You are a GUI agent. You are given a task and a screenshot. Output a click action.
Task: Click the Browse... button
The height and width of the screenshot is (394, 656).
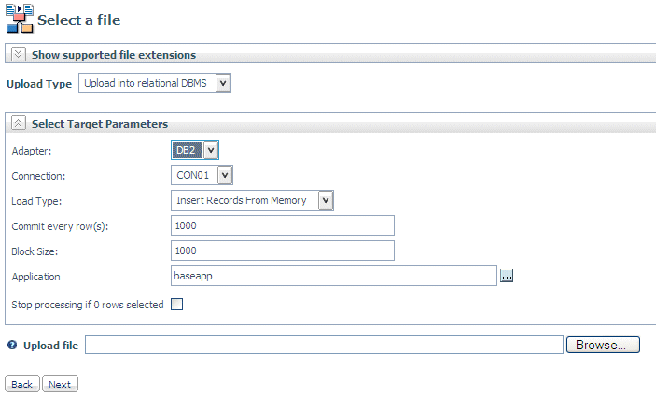pyautogui.click(x=603, y=345)
